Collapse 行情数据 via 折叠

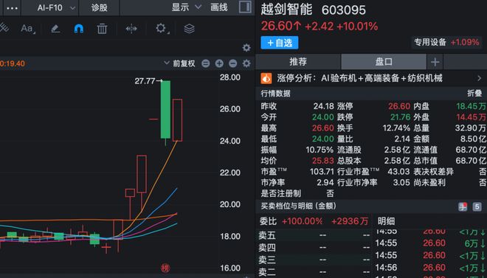[x=474, y=94]
